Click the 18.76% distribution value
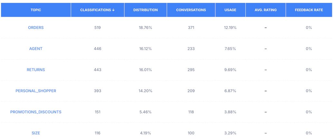The image size is (333, 139). pos(146,28)
